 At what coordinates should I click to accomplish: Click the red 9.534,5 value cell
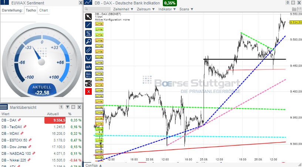(55, 120)
